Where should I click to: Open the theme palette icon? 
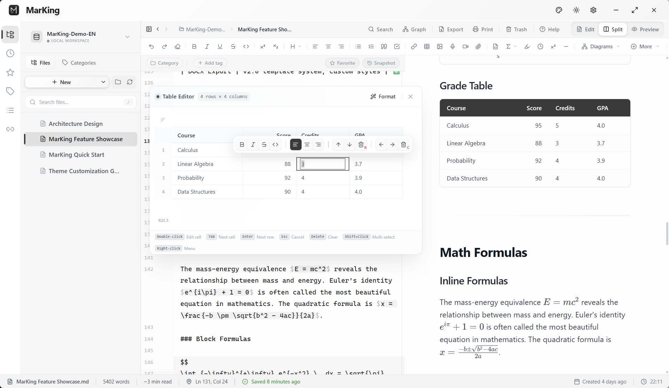(559, 10)
